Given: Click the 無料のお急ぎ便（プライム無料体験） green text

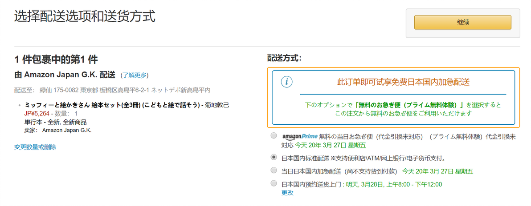Looking at the screenshot, I should tap(409, 105).
